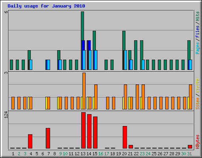Image resolution: width=202 pixels, height=158 pixels.
Task: Click day label 2 on x-axis
Action: pos(19,154)
